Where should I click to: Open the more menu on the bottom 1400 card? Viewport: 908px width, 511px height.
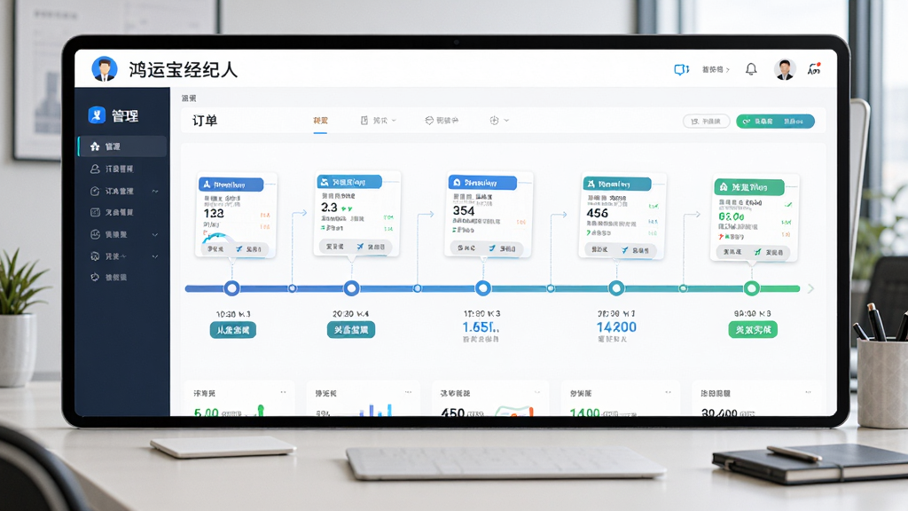click(669, 392)
